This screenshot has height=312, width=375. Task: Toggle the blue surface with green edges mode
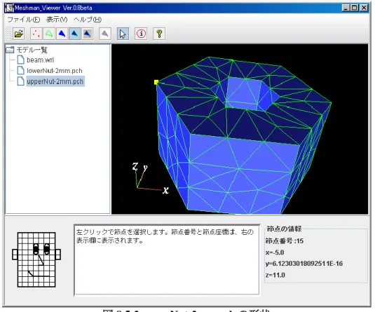(x=74, y=34)
